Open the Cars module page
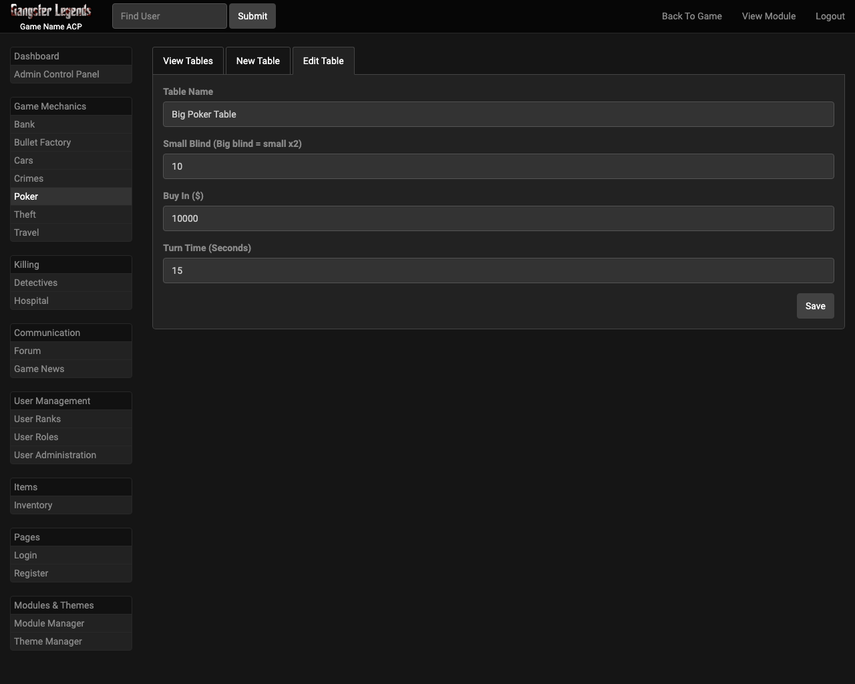855x684 pixels. click(71, 160)
